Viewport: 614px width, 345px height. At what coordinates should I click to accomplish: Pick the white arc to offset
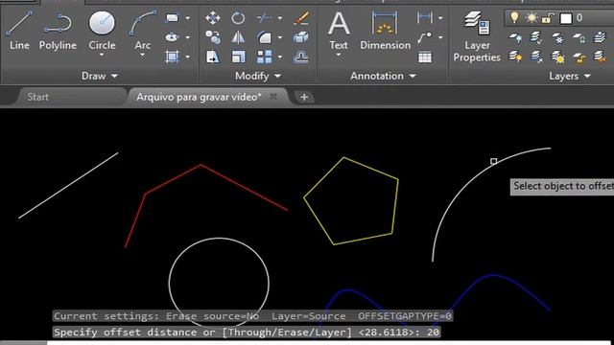[x=494, y=161]
